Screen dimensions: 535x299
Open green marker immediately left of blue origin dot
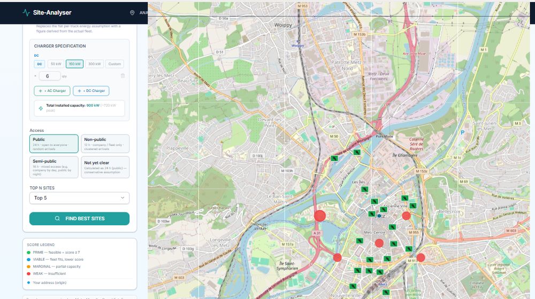pyautogui.click(x=372, y=214)
